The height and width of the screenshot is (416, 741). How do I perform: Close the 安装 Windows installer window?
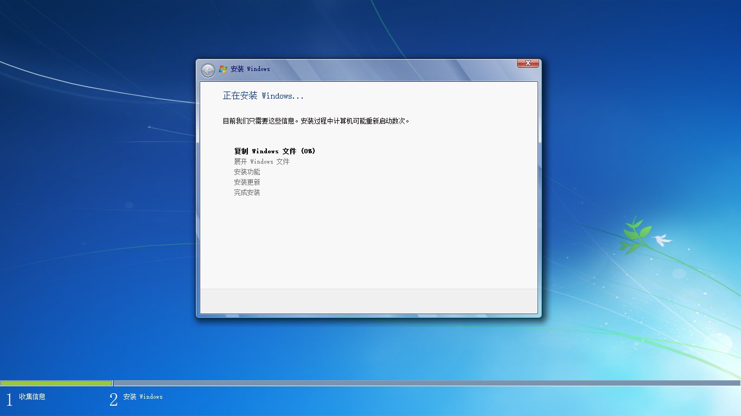527,63
